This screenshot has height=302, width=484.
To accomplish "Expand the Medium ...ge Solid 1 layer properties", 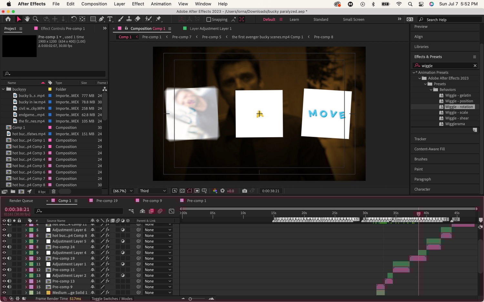I will 26,293.
